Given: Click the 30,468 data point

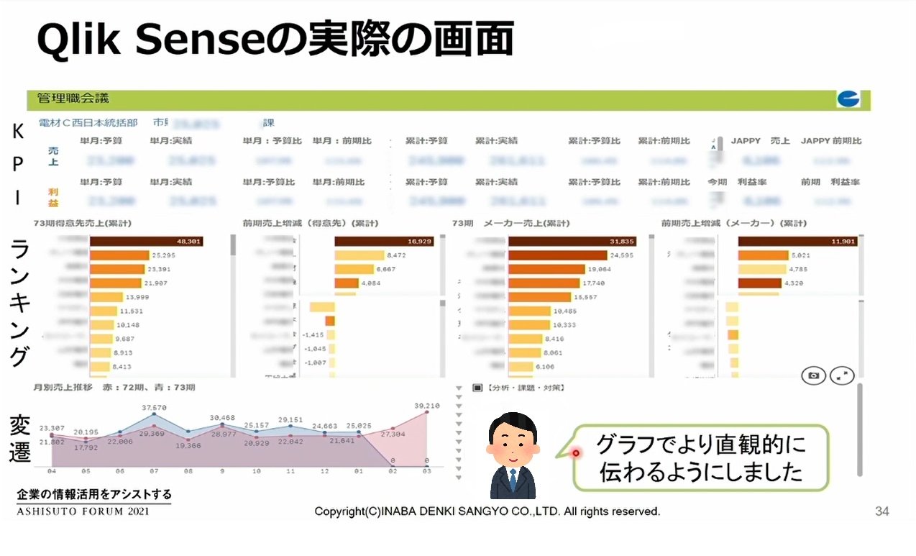Looking at the screenshot, I should [222, 424].
